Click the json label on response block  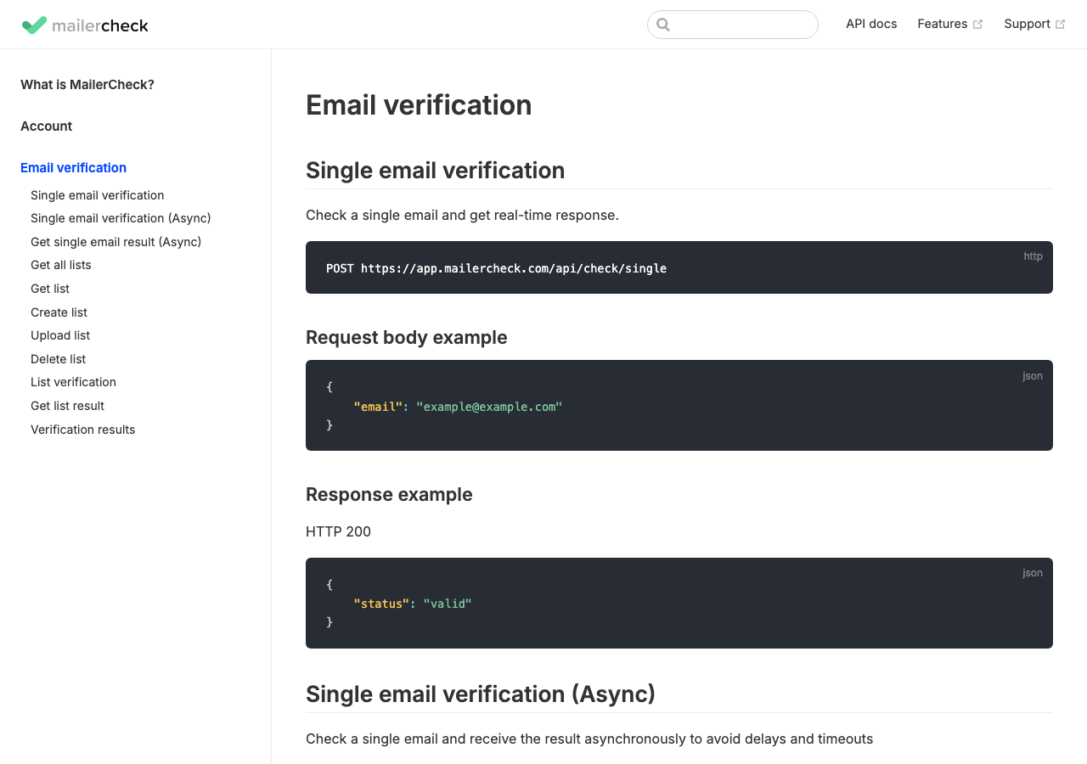click(x=1033, y=573)
